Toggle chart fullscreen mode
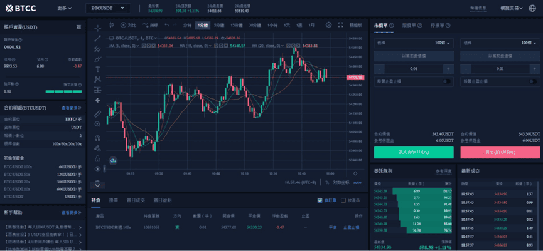The height and width of the screenshot is (251, 543). (x=340, y=25)
